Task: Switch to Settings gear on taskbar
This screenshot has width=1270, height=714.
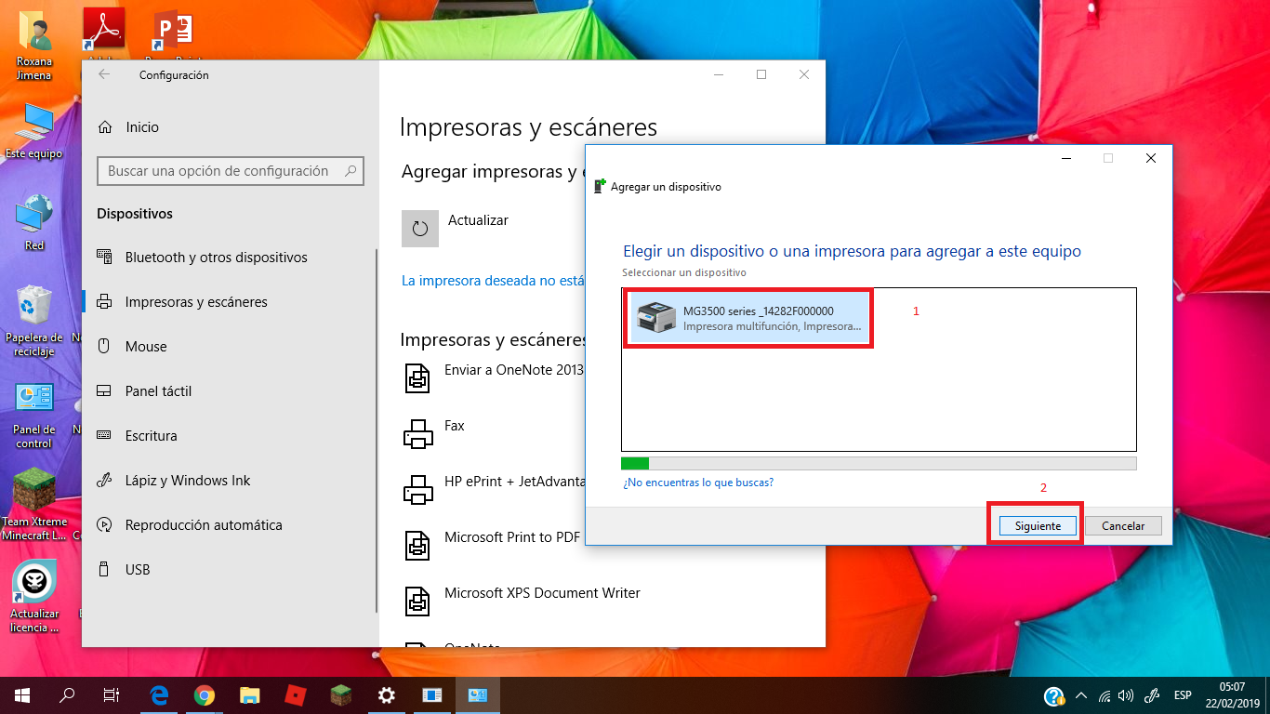Action: click(386, 695)
